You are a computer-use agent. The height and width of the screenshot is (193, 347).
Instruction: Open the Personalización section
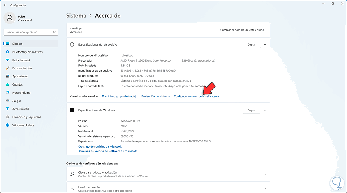tap(31, 68)
